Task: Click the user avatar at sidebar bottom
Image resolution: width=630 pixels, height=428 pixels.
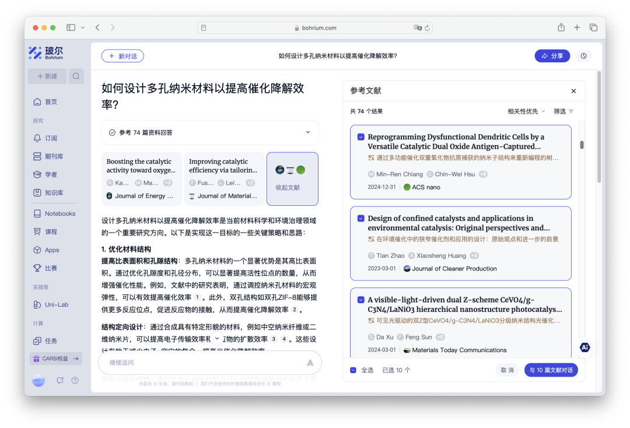Action: click(x=38, y=380)
